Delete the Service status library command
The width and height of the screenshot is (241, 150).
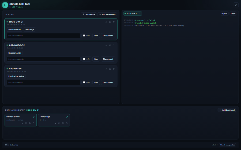pos(33,123)
